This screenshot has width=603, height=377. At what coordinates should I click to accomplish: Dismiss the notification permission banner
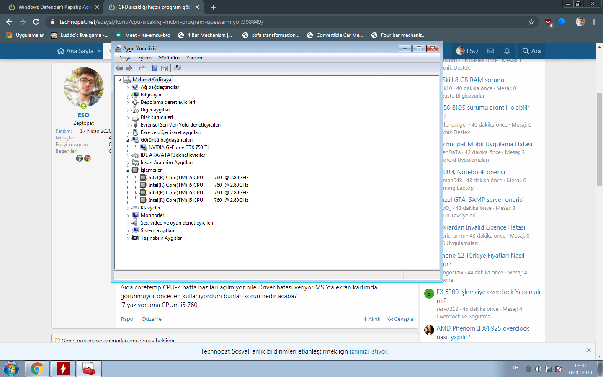click(x=589, y=350)
